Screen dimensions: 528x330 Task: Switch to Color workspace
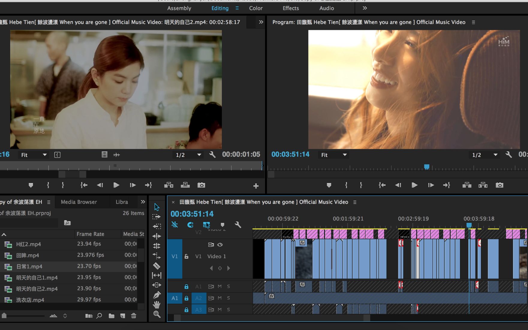coord(256,8)
